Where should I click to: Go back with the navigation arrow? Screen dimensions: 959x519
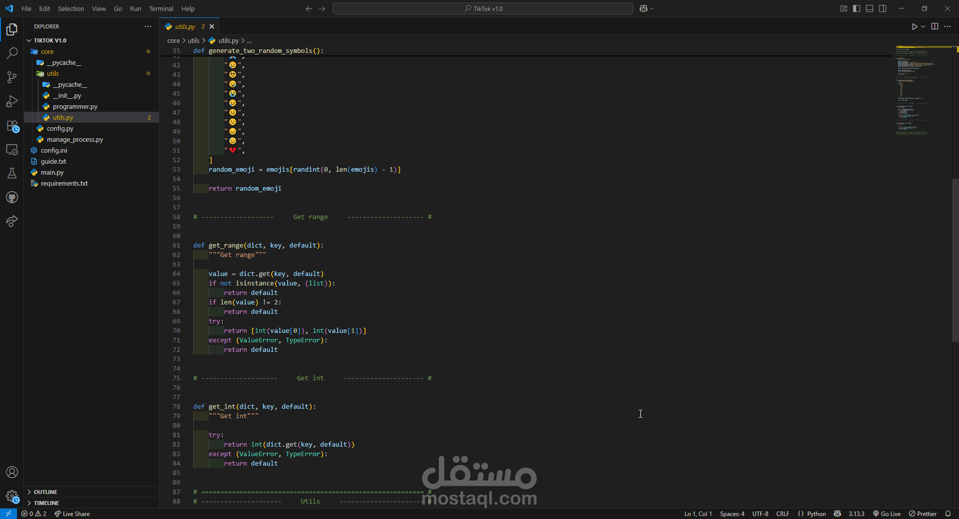tap(309, 8)
